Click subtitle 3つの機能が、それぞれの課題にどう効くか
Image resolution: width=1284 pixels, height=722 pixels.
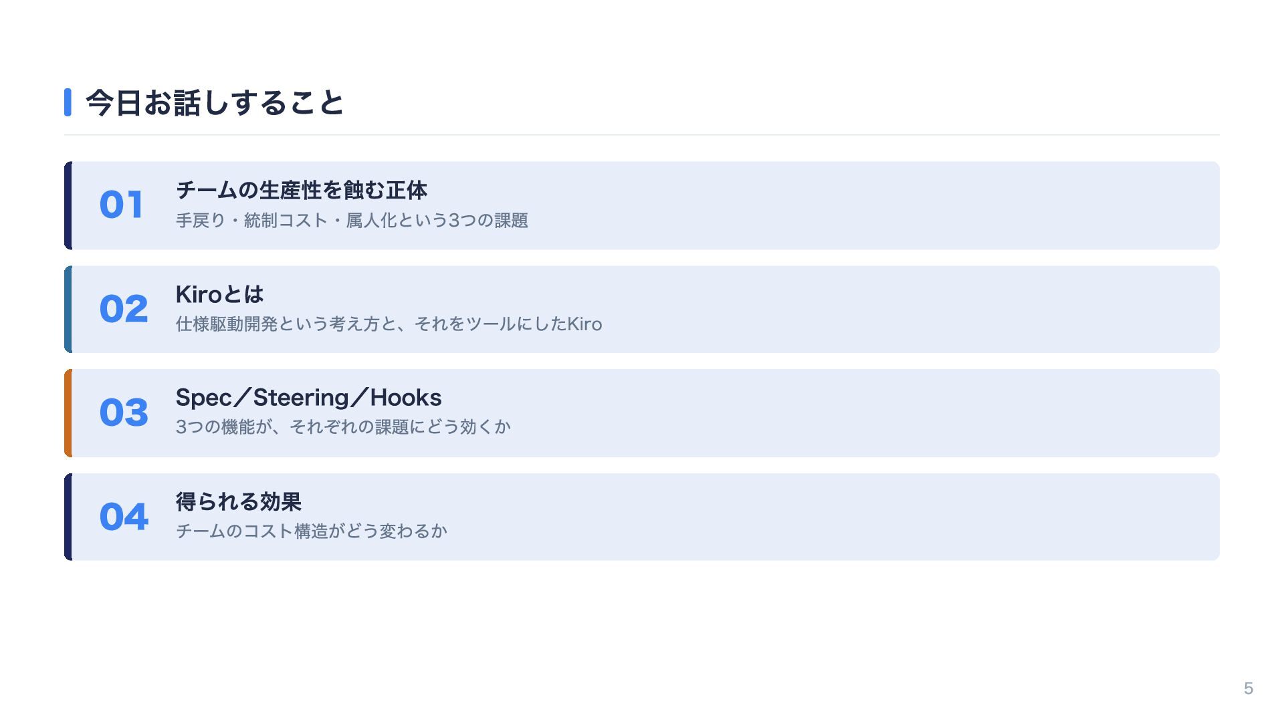point(343,427)
